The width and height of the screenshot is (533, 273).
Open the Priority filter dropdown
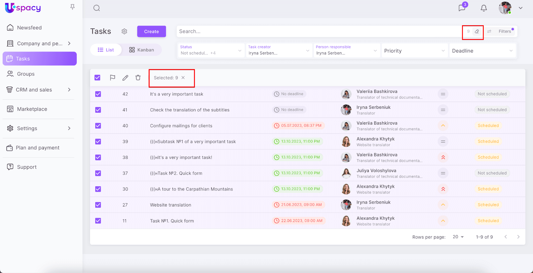414,51
